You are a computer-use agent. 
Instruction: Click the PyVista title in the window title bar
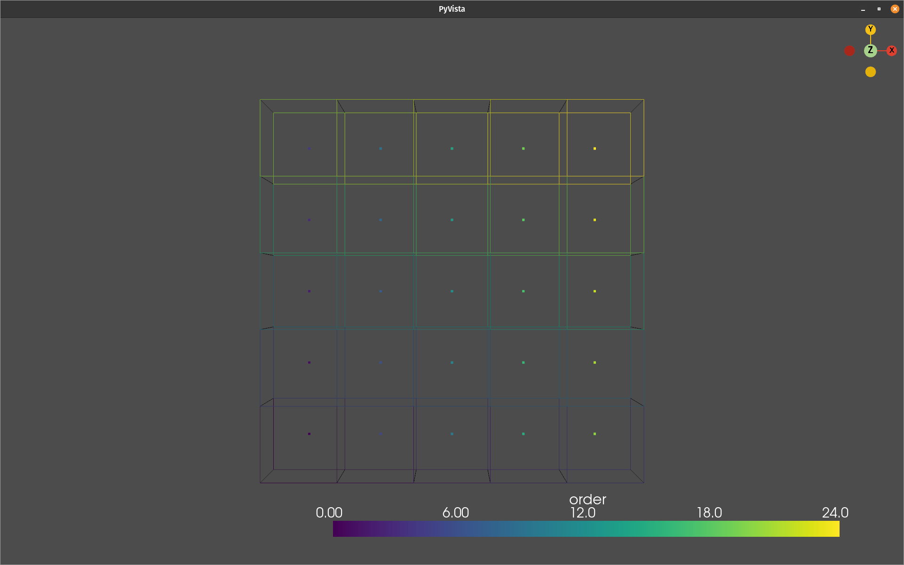451,8
